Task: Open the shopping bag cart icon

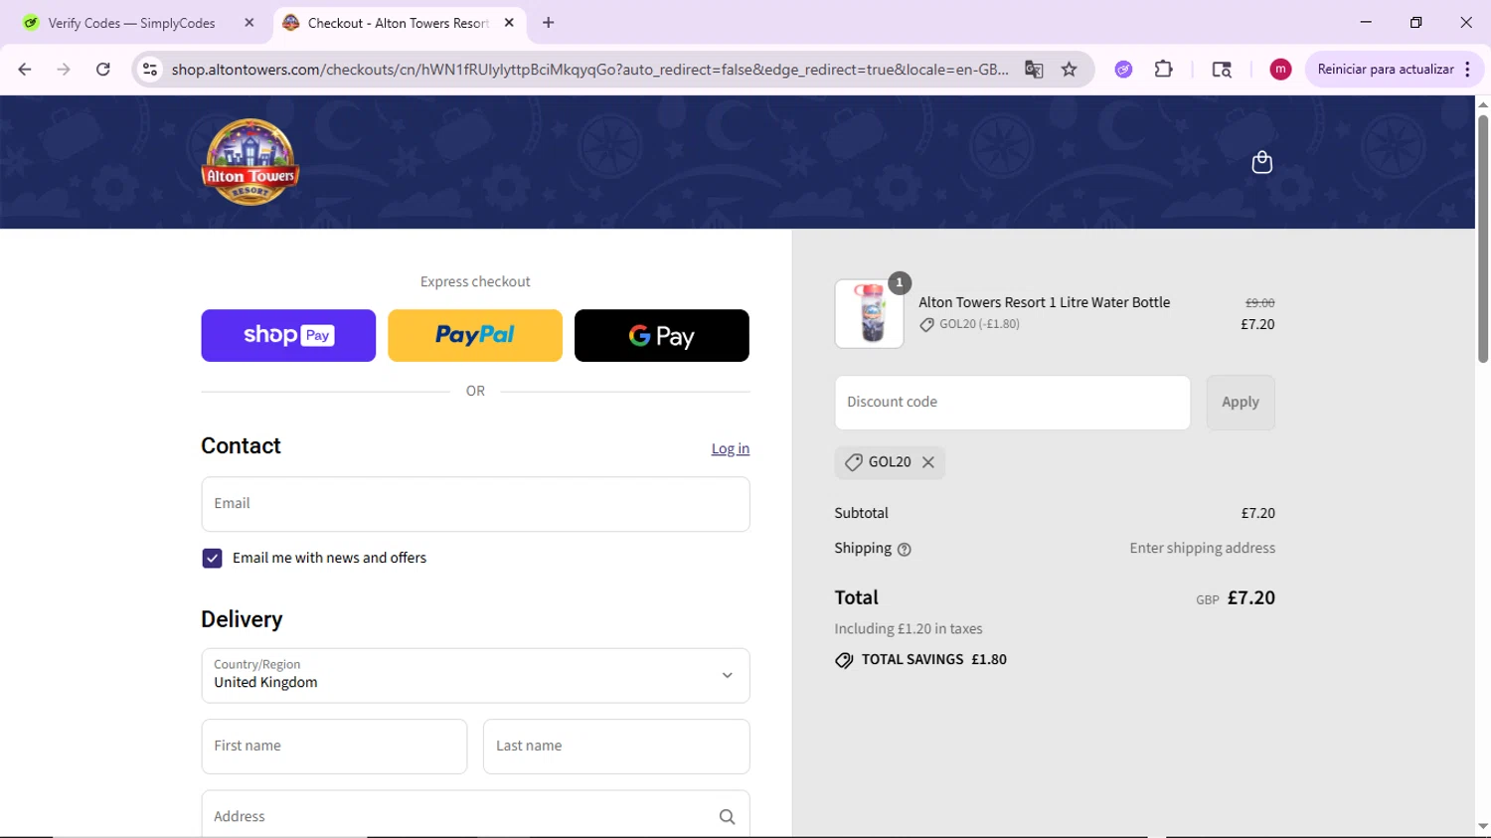Action: coord(1261,162)
